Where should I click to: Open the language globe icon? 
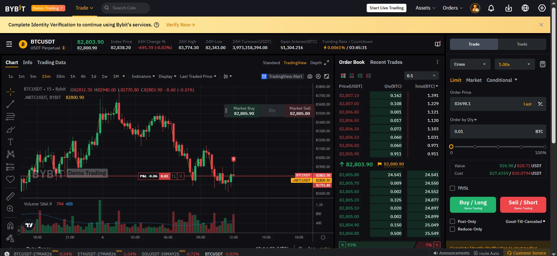tap(525, 8)
